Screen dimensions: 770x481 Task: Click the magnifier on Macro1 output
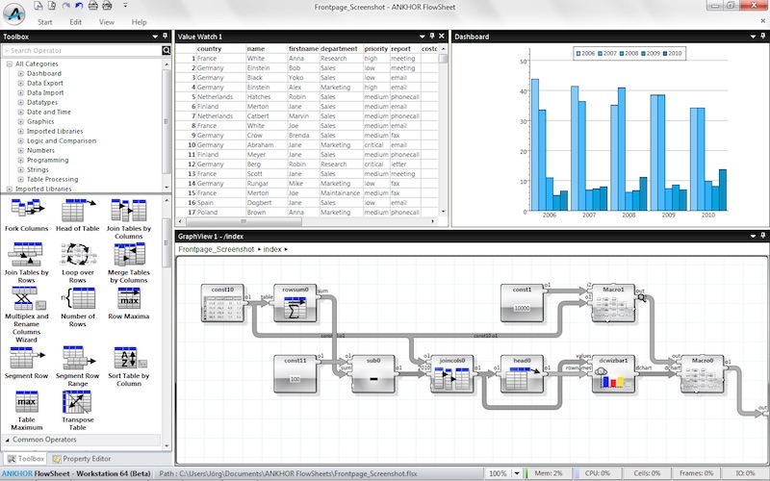pyautogui.click(x=641, y=297)
